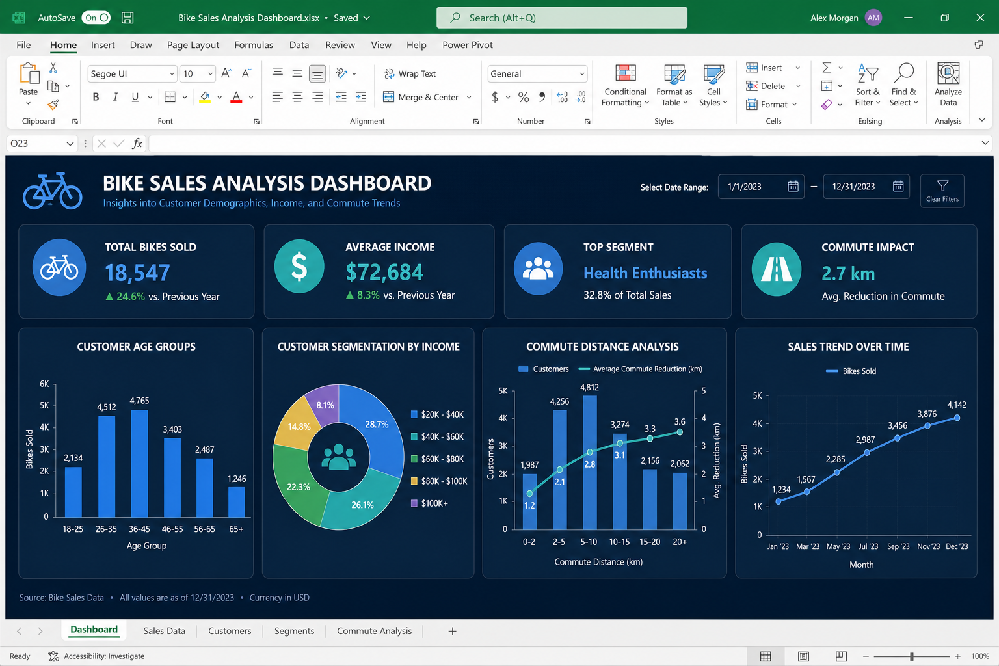
Task: Click the Analyze Data icon
Action: 948,73
